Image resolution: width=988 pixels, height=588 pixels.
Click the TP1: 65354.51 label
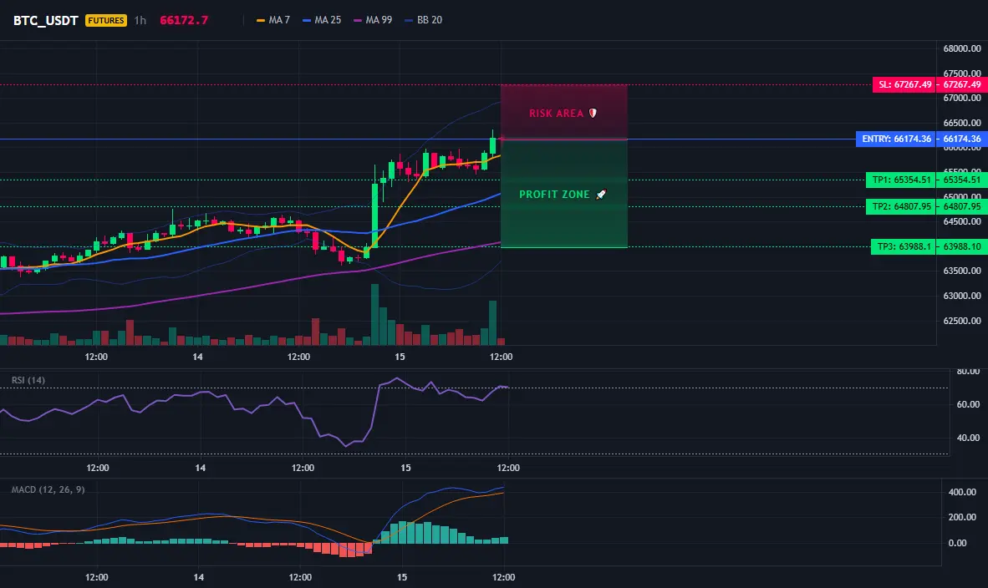901,180
